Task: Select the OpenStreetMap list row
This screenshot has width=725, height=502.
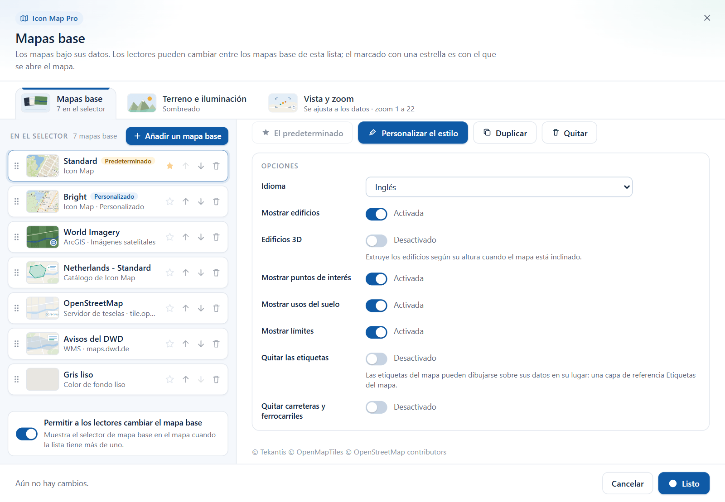Action: (118, 308)
